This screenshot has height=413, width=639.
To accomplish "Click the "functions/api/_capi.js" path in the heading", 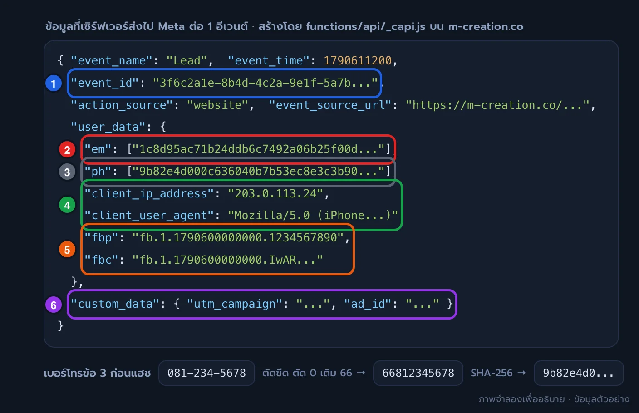I will point(366,27).
